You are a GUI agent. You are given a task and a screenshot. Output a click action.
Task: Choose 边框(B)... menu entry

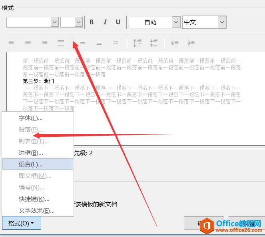[38, 153]
